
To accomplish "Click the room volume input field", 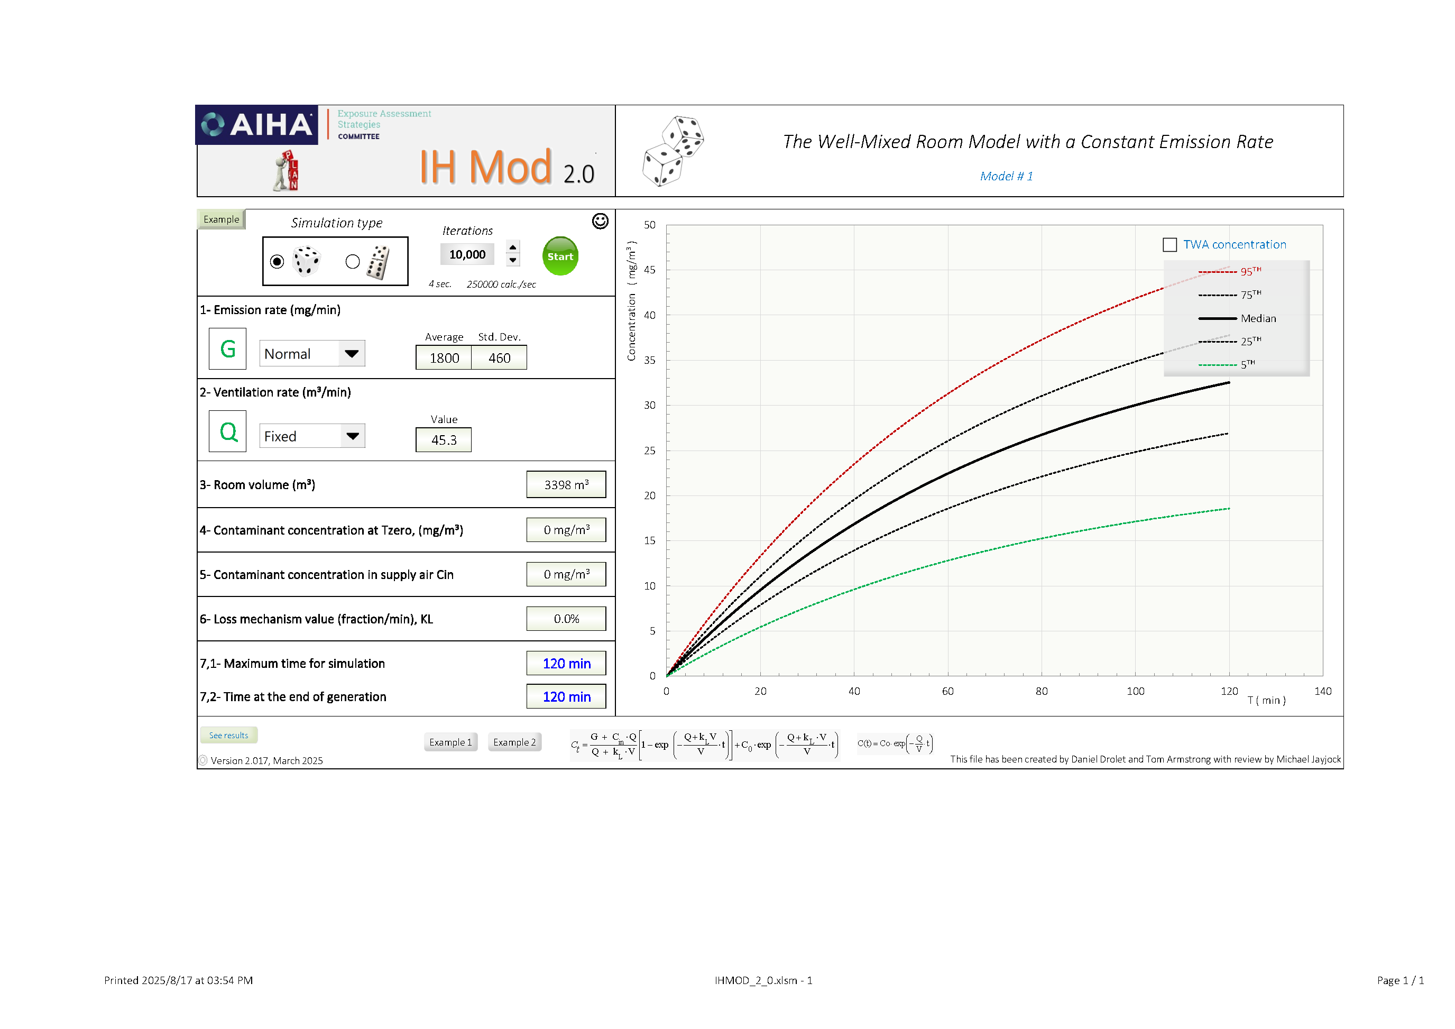I will (566, 485).
